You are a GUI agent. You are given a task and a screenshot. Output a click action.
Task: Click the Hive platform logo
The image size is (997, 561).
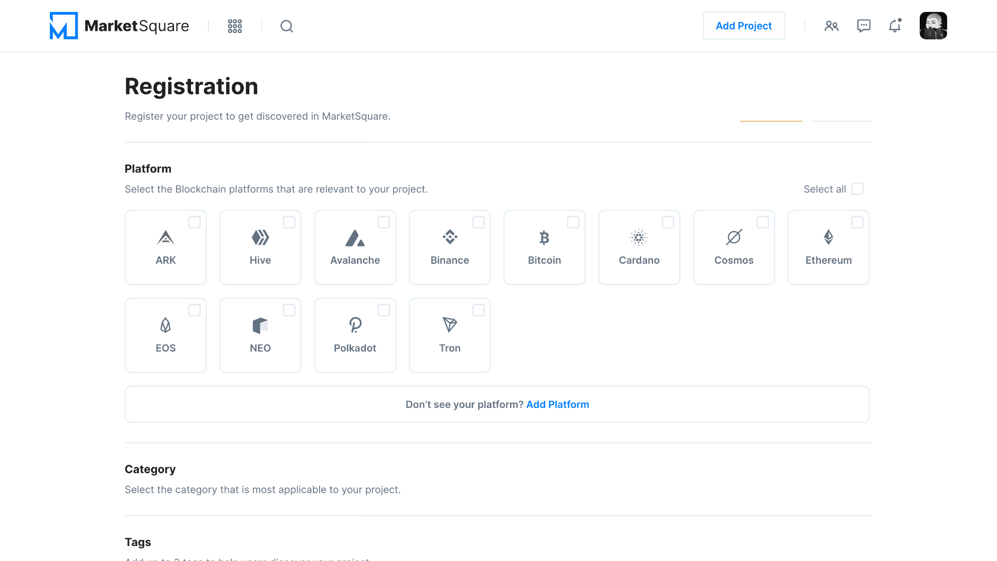(x=260, y=237)
